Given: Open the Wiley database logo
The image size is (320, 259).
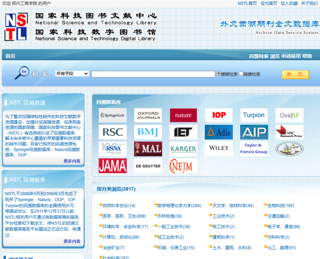Looking at the screenshot, I should coord(219,149).
